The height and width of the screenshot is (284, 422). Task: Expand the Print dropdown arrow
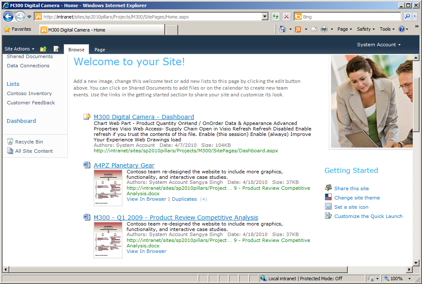[x=332, y=29]
